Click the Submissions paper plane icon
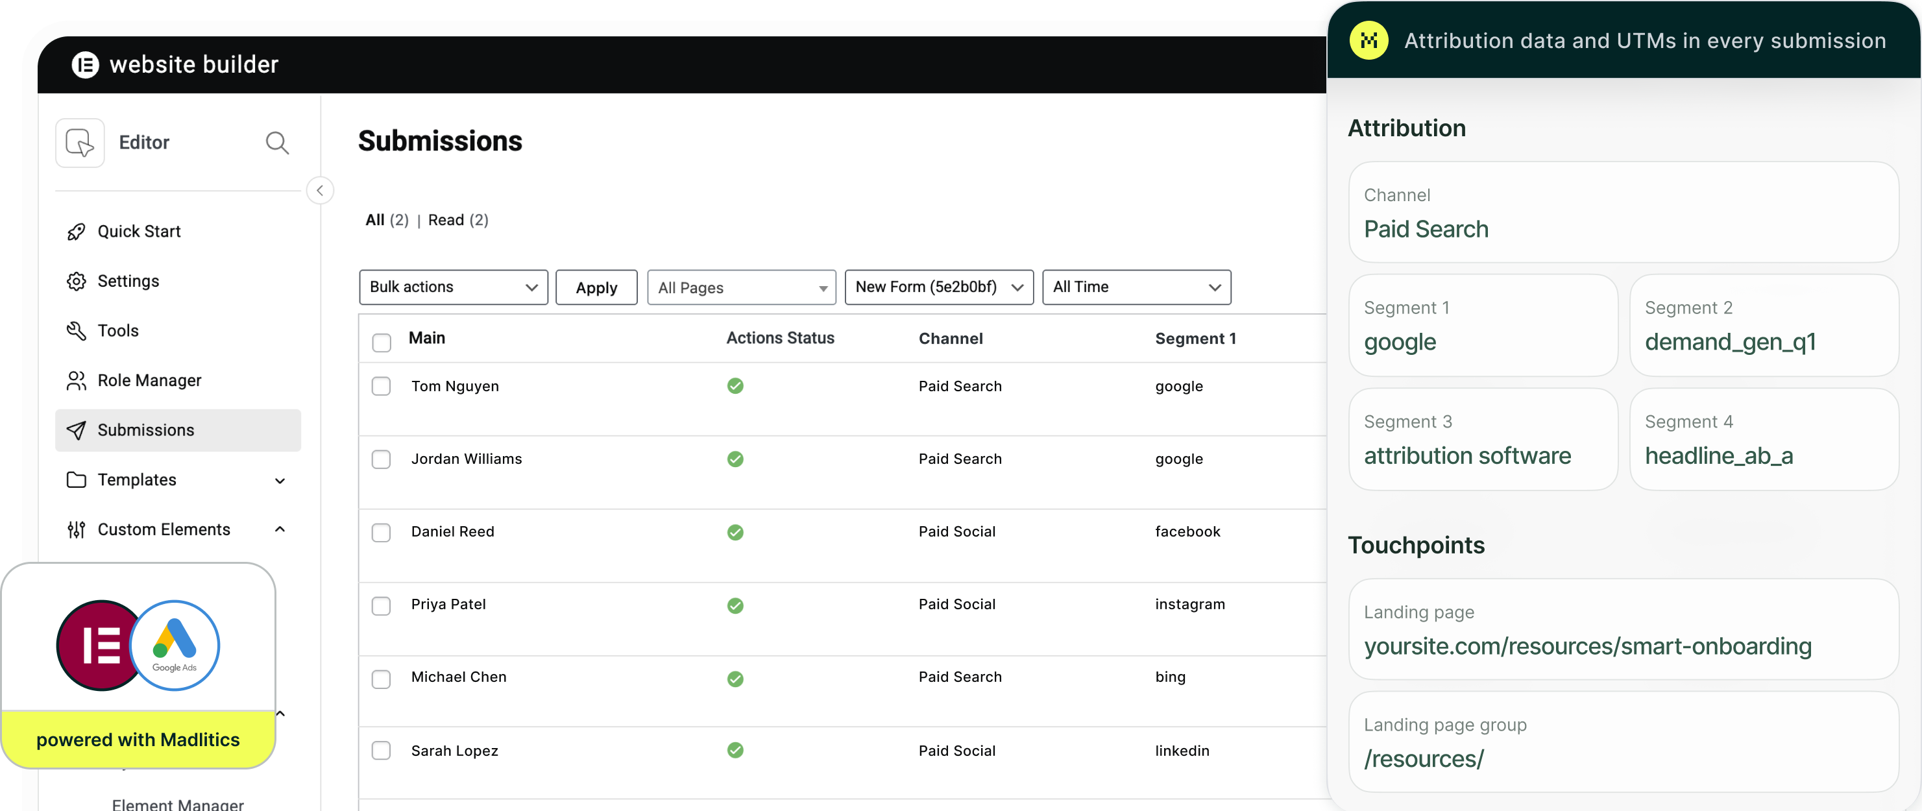Viewport: 1922px width, 811px height. coord(76,431)
